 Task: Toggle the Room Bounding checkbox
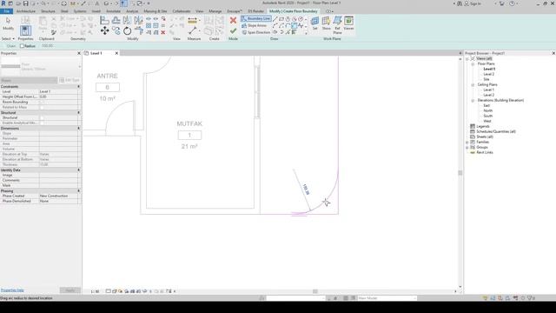(x=42, y=102)
